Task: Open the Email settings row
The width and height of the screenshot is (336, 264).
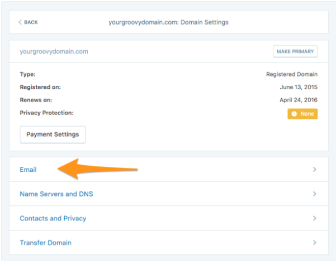Action: [x=28, y=169]
